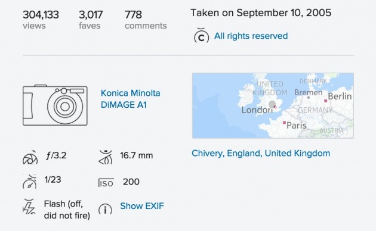Click the focal length eye icon

(106, 157)
